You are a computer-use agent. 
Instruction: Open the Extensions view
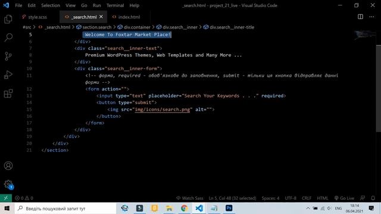pyautogui.click(x=8, y=93)
